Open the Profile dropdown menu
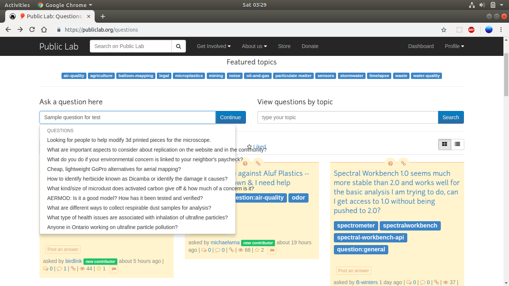Screen dimensions: 509x286 (455, 46)
